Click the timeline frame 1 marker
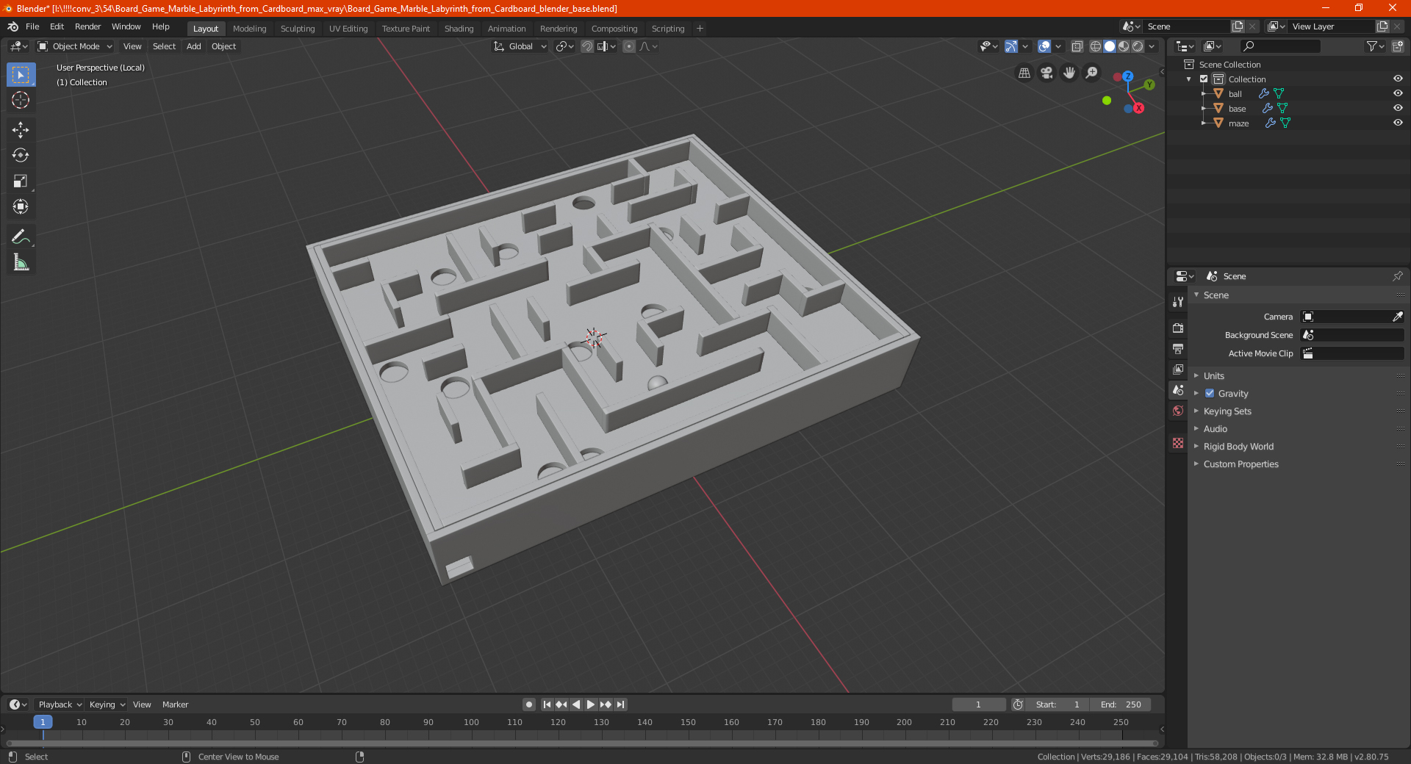Screen dimensions: 1411x764 [43, 722]
